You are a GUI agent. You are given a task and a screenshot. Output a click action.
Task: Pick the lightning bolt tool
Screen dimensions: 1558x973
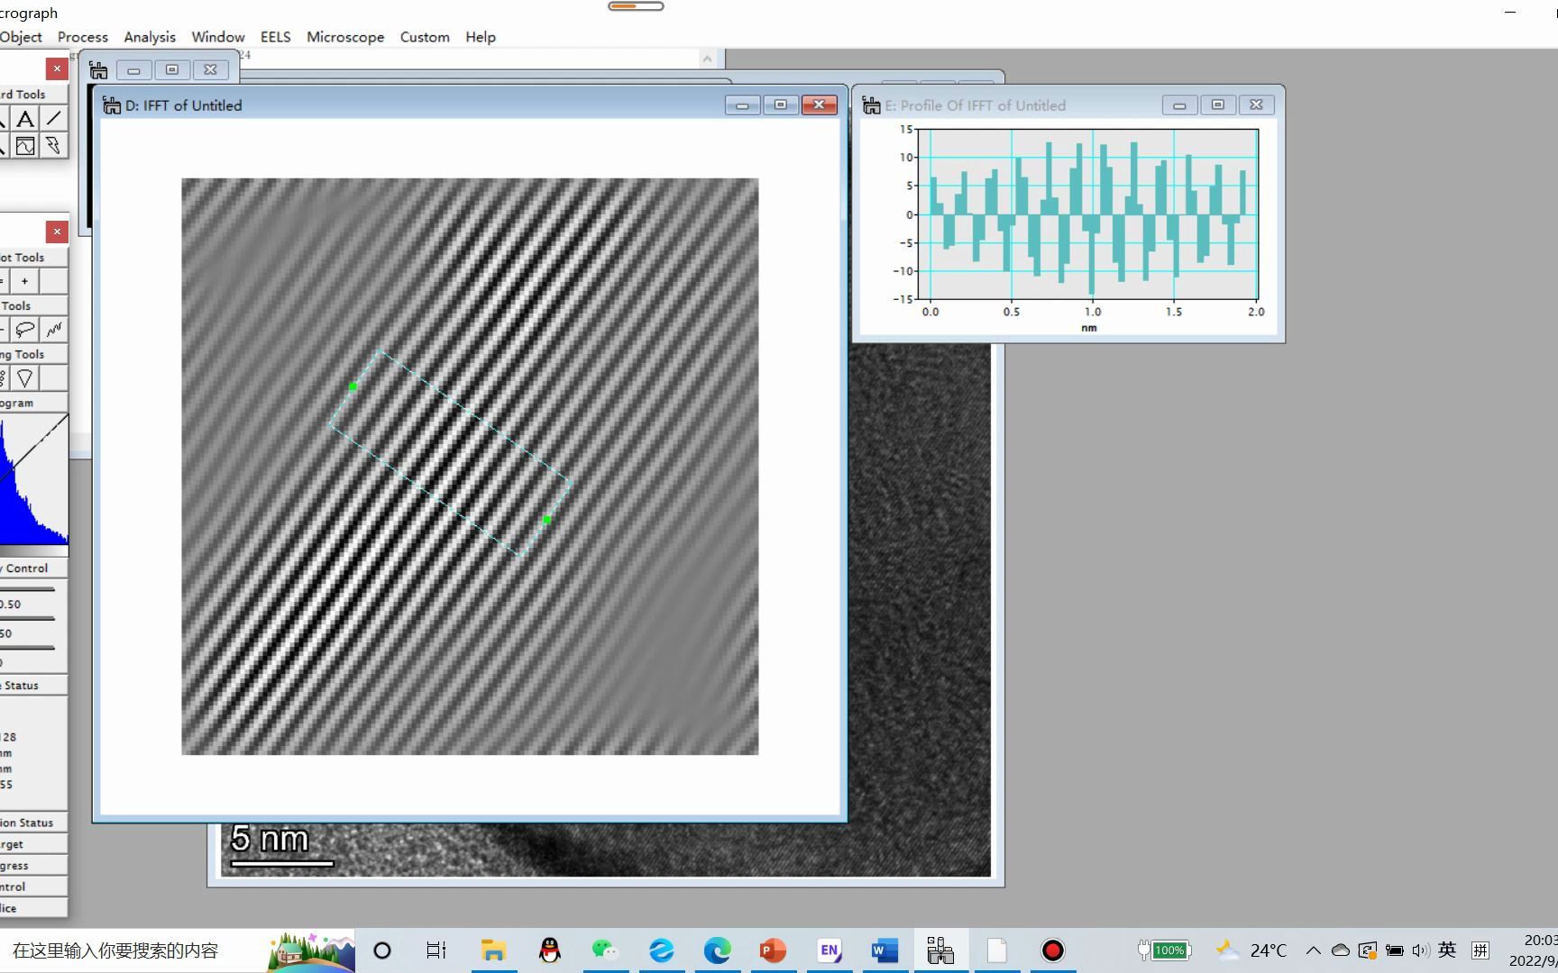coord(53,146)
